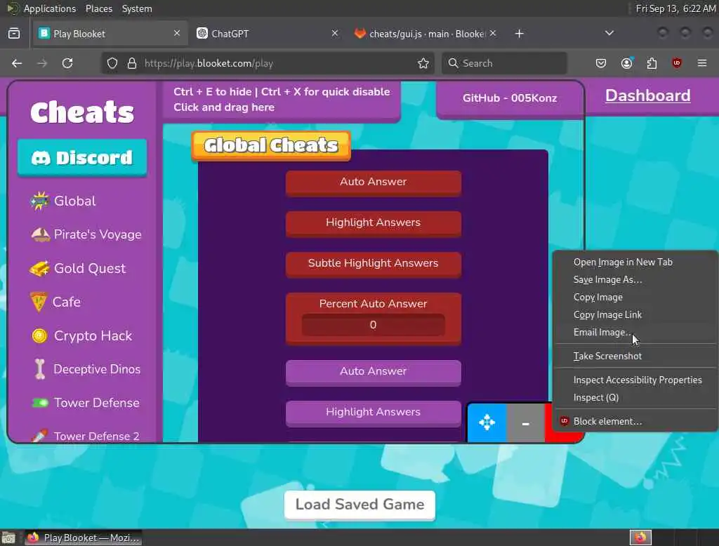This screenshot has height=546, width=719.
Task: Select Pirate's Voyage cheats
Action: coord(86,234)
